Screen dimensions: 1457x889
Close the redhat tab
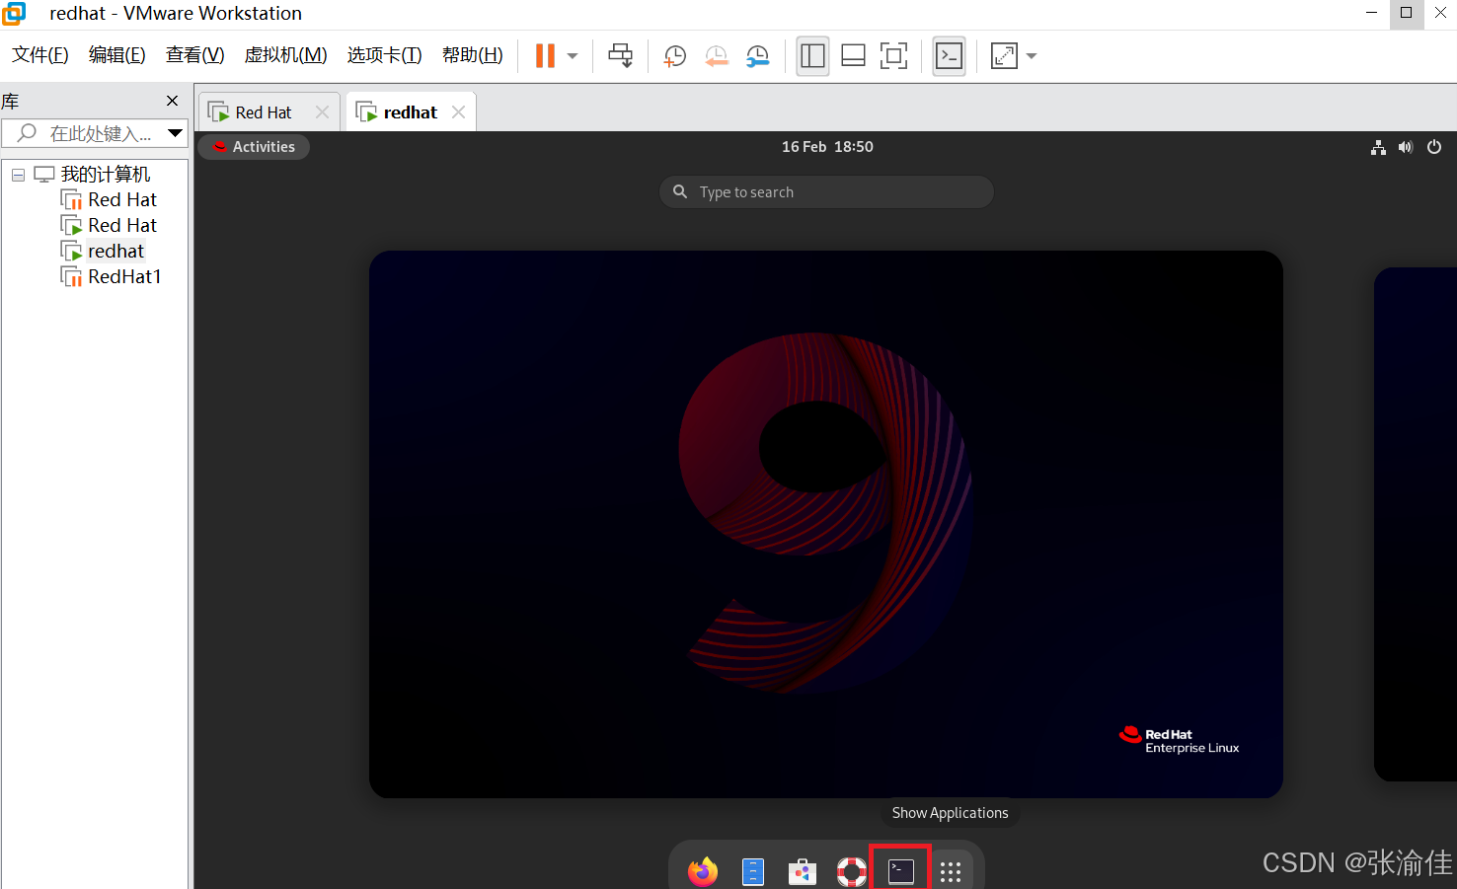tap(458, 112)
